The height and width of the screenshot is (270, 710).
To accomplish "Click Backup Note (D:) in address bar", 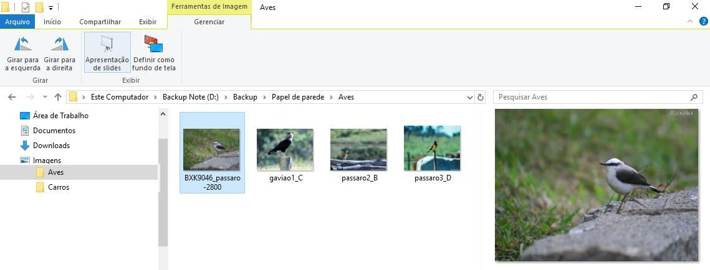I will [x=191, y=97].
